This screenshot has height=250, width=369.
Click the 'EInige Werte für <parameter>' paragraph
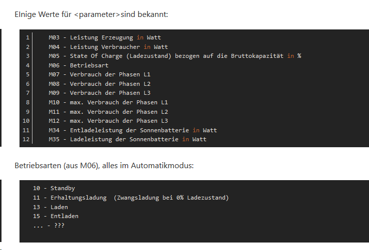91,14
